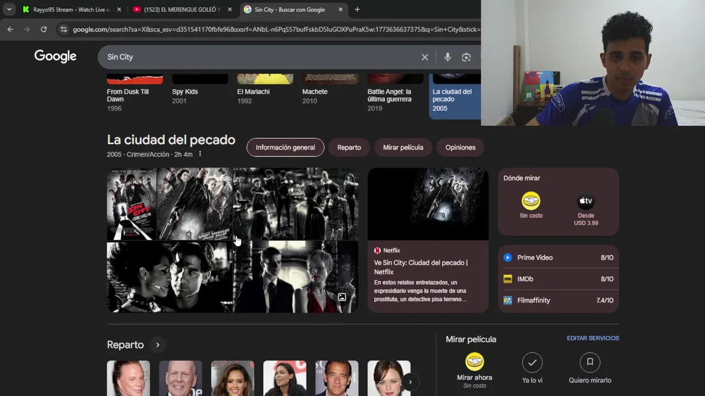
Task: Open the IMDb 8/10 rating
Action: [x=558, y=279]
